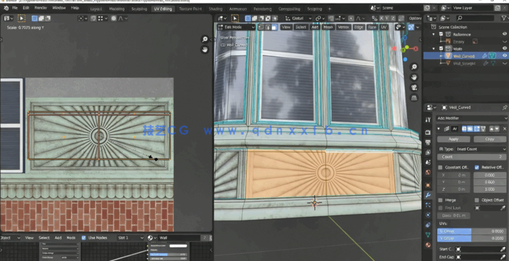Click the zoom magnifier icon in 3D viewport
The image size is (509, 261).
(414, 67)
